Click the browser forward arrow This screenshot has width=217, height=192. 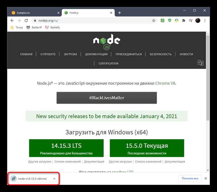tap(19, 20)
